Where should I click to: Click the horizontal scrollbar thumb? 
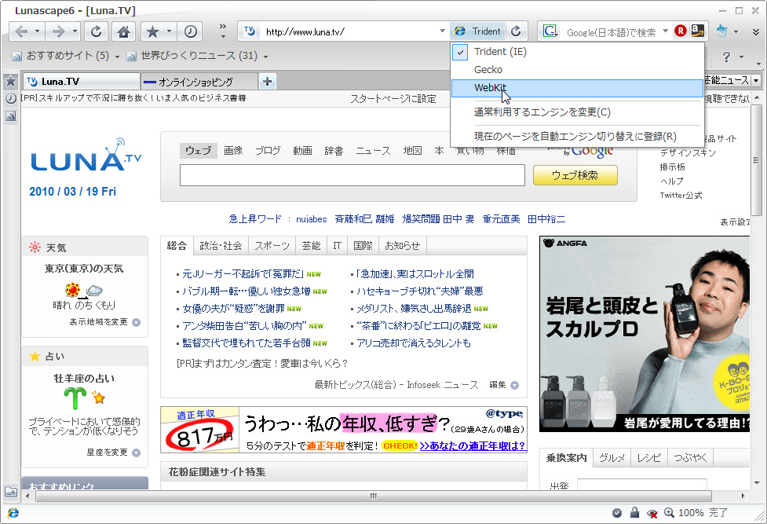pyautogui.click(x=374, y=496)
